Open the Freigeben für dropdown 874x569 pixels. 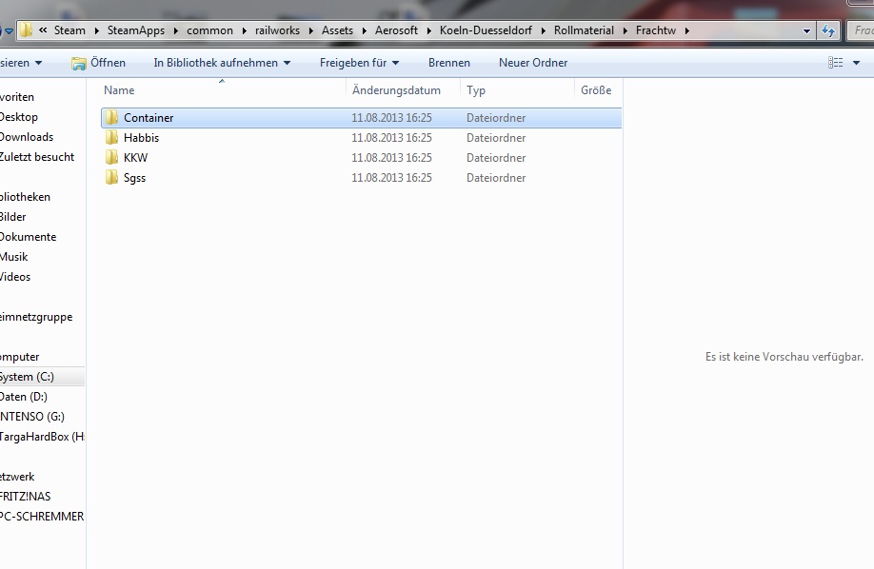click(359, 63)
